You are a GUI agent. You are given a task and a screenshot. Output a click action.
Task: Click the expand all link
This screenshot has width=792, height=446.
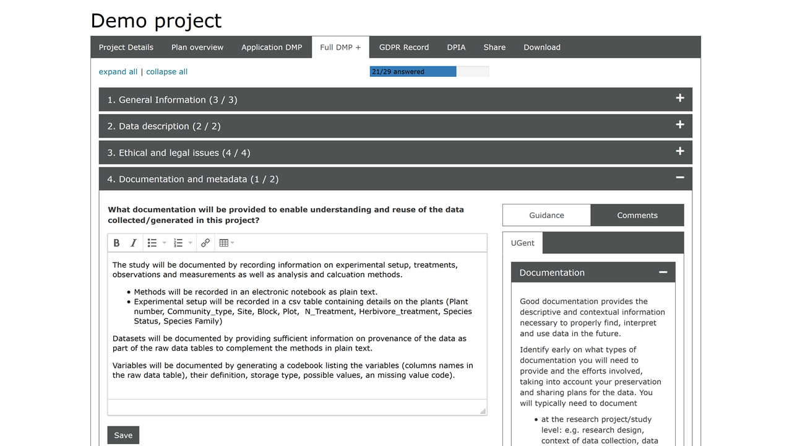[x=118, y=72]
